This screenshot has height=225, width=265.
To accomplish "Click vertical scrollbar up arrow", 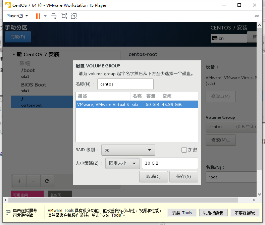I will point(259,25).
